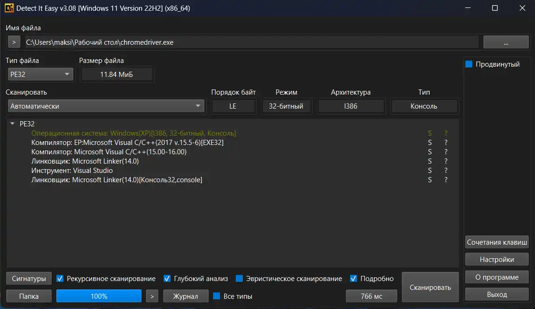The height and width of the screenshot is (309, 535).
Task: Click the 'Папка' button
Action: tap(29, 296)
